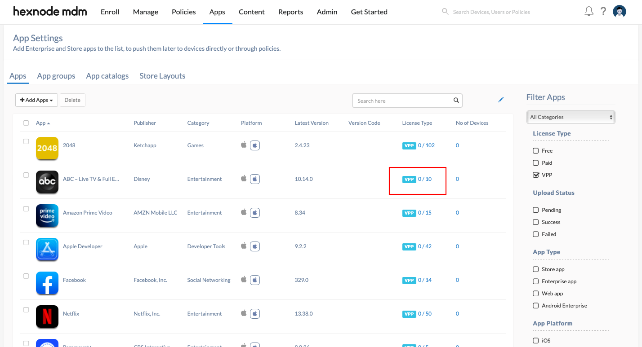Open the All Categories dropdown
The image size is (642, 347).
(571, 117)
